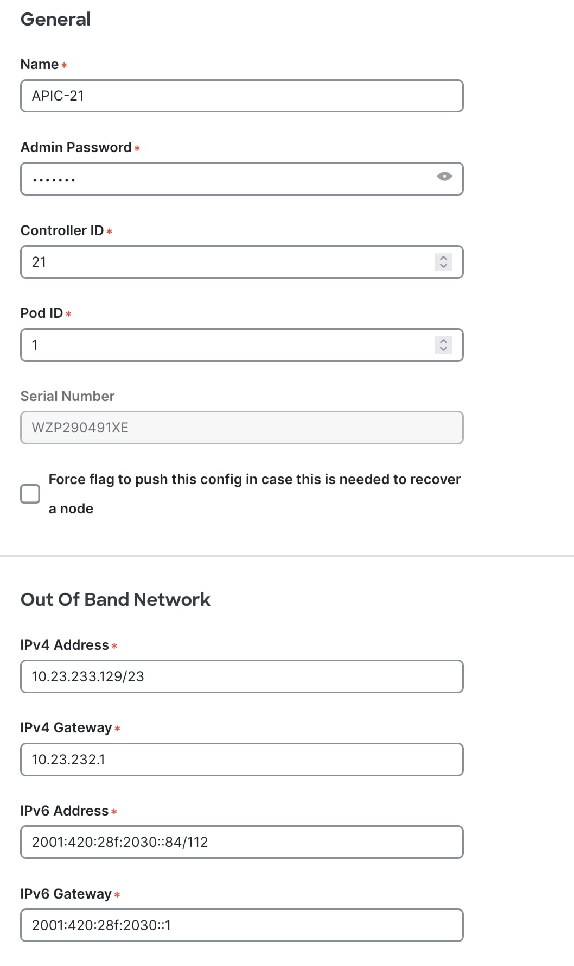Viewport: 574px width, 966px height.
Task: Click the Admin Password label
Action: (x=76, y=148)
